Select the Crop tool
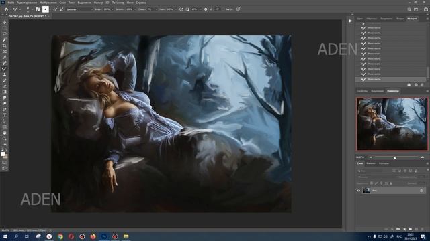The height and width of the screenshot is (241, 430). [5, 46]
